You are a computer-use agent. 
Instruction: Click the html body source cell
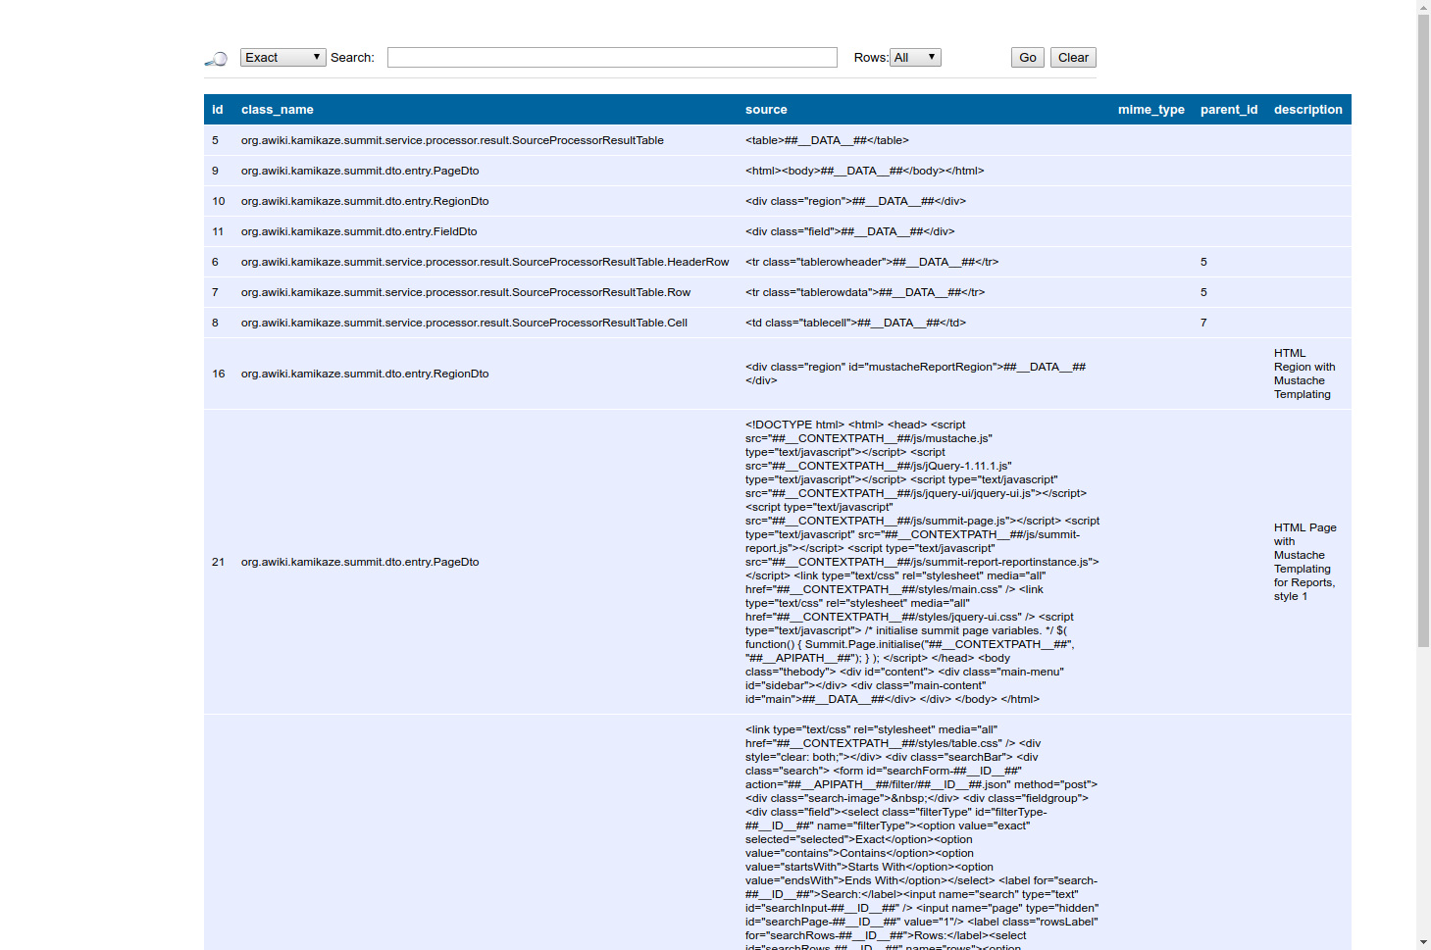coord(864,171)
